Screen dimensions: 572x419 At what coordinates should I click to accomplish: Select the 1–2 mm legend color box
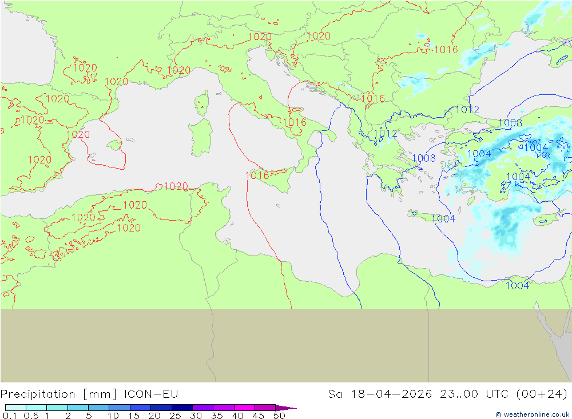click(57, 408)
